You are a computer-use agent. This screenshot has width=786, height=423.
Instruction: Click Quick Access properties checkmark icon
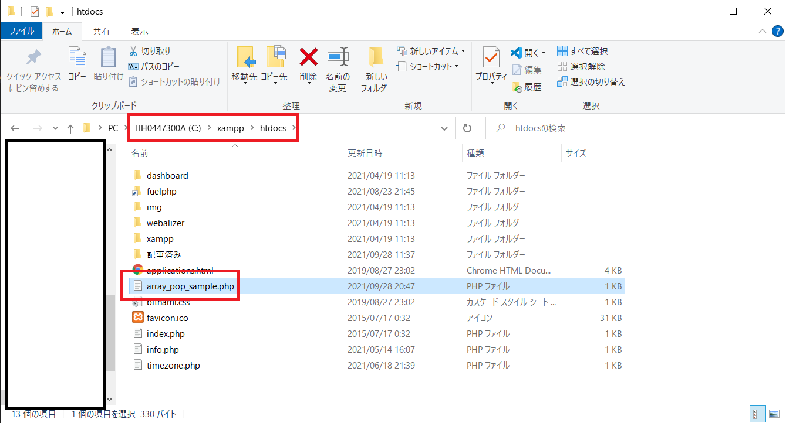35,11
